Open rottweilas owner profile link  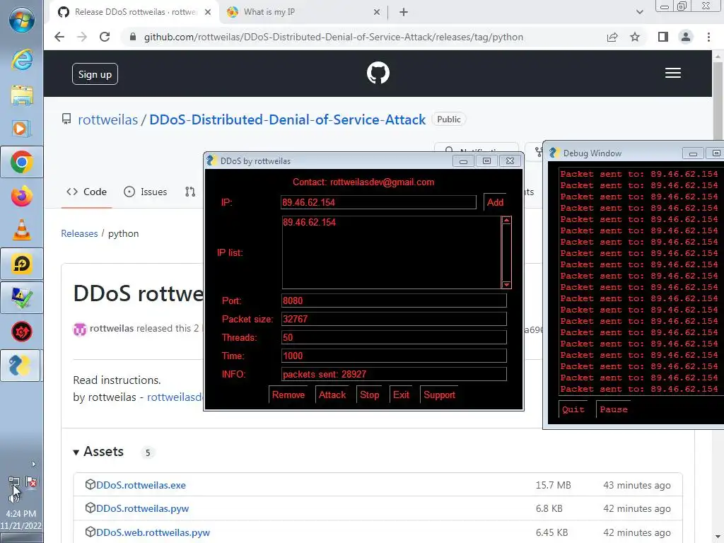pyautogui.click(x=107, y=119)
